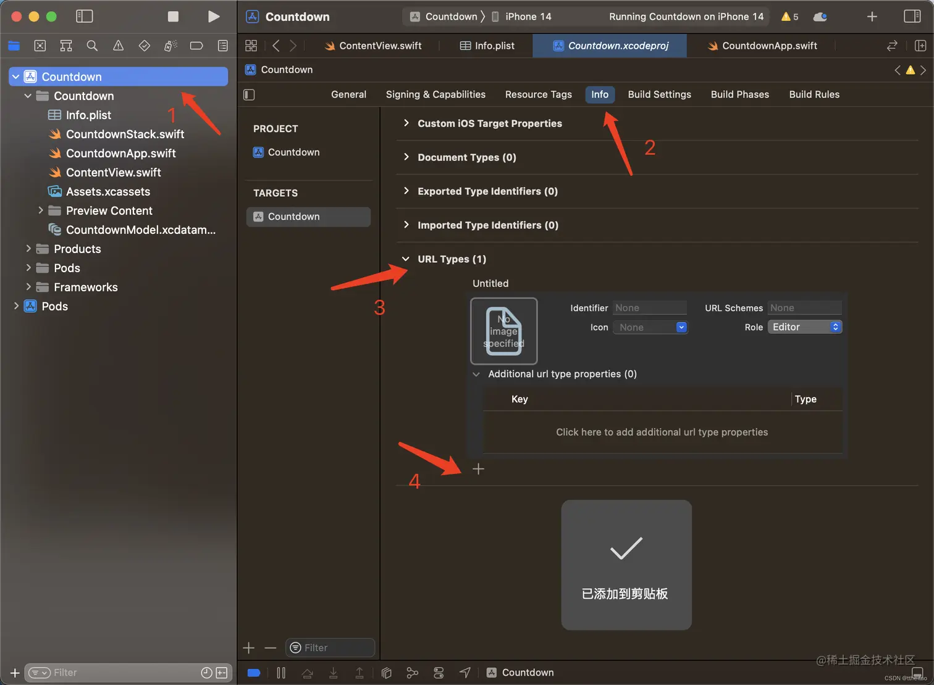Go forward in editor history
The height and width of the screenshot is (685, 934).
[293, 46]
